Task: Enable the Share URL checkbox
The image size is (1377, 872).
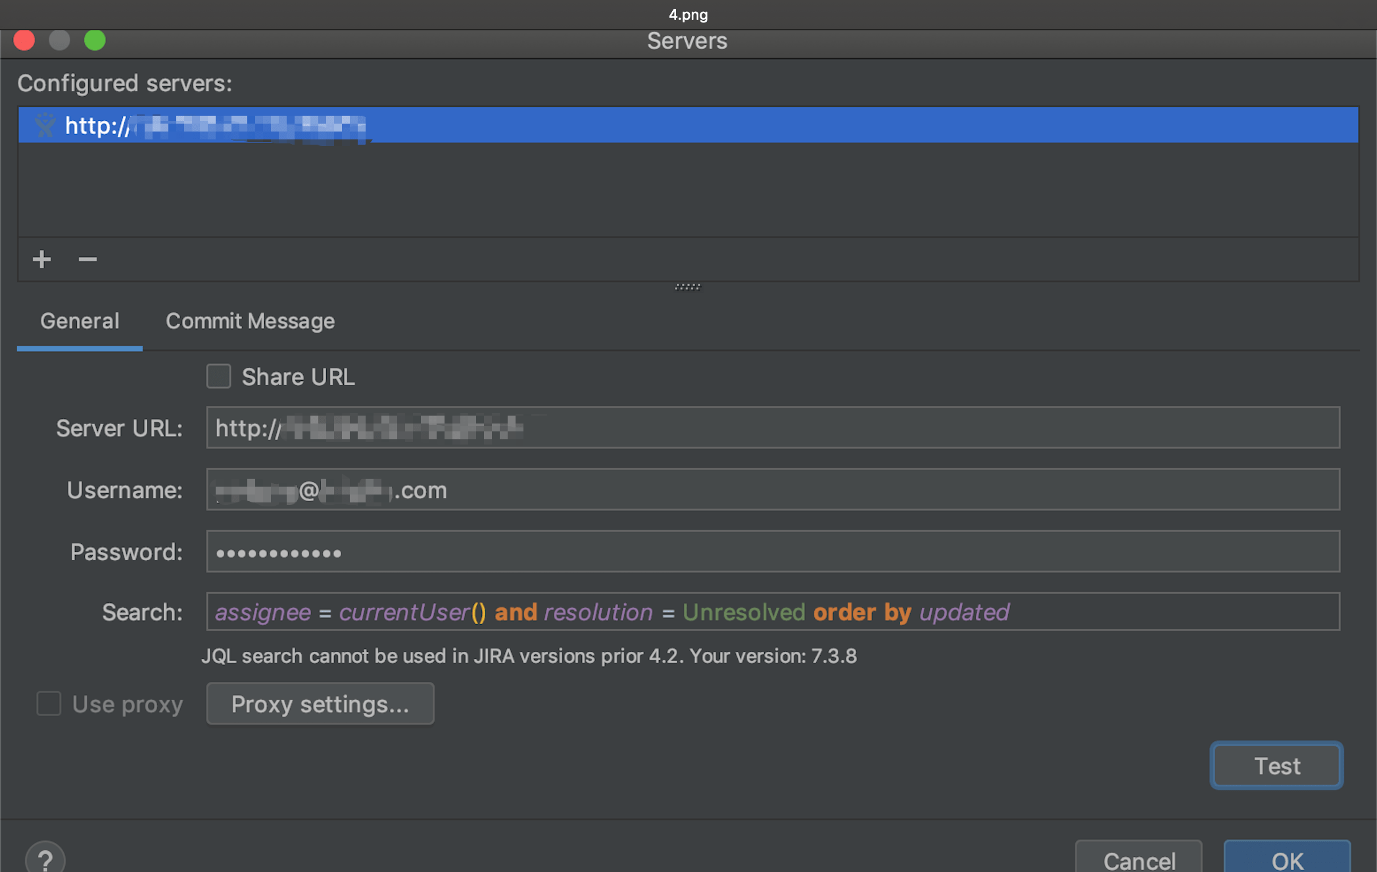Action: (x=218, y=376)
